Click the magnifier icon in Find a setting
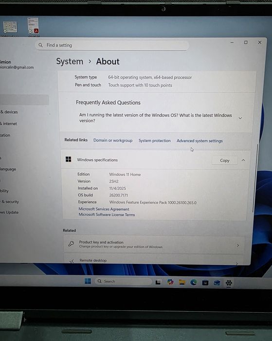 (40, 45)
